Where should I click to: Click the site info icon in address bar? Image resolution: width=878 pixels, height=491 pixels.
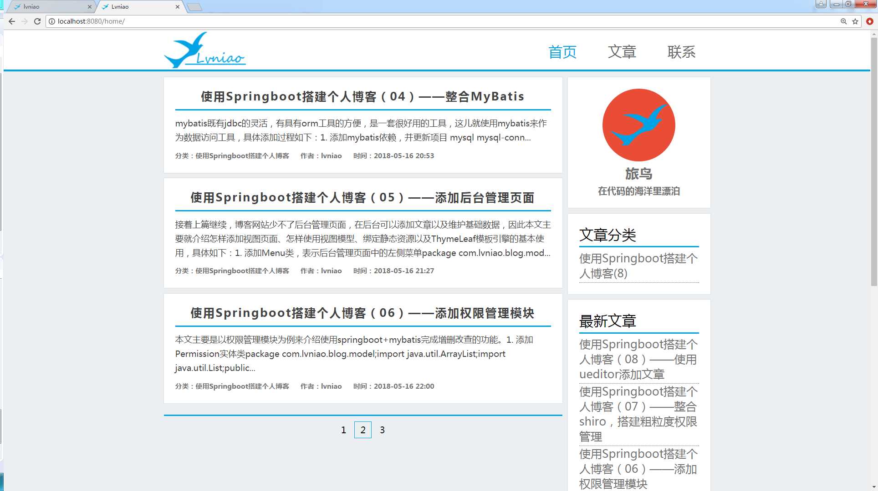click(52, 21)
